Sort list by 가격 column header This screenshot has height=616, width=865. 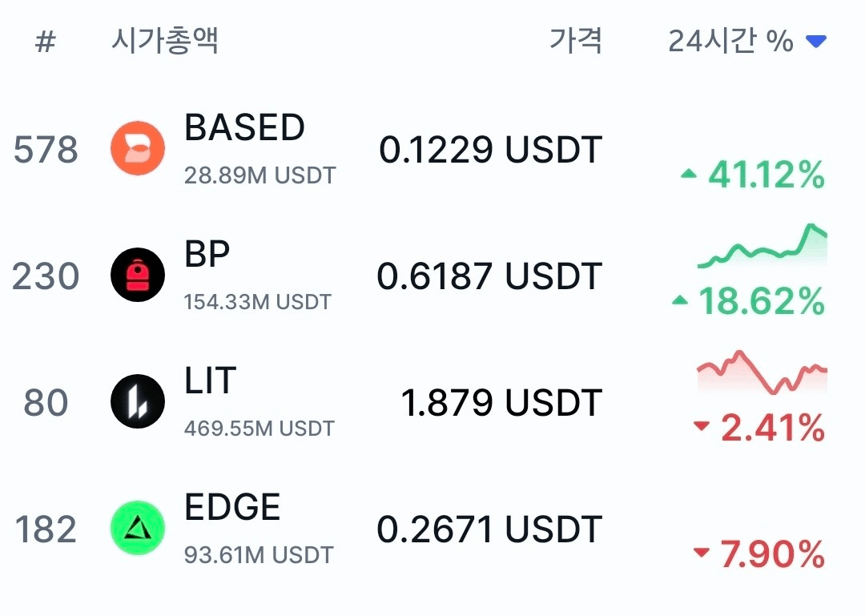(575, 40)
